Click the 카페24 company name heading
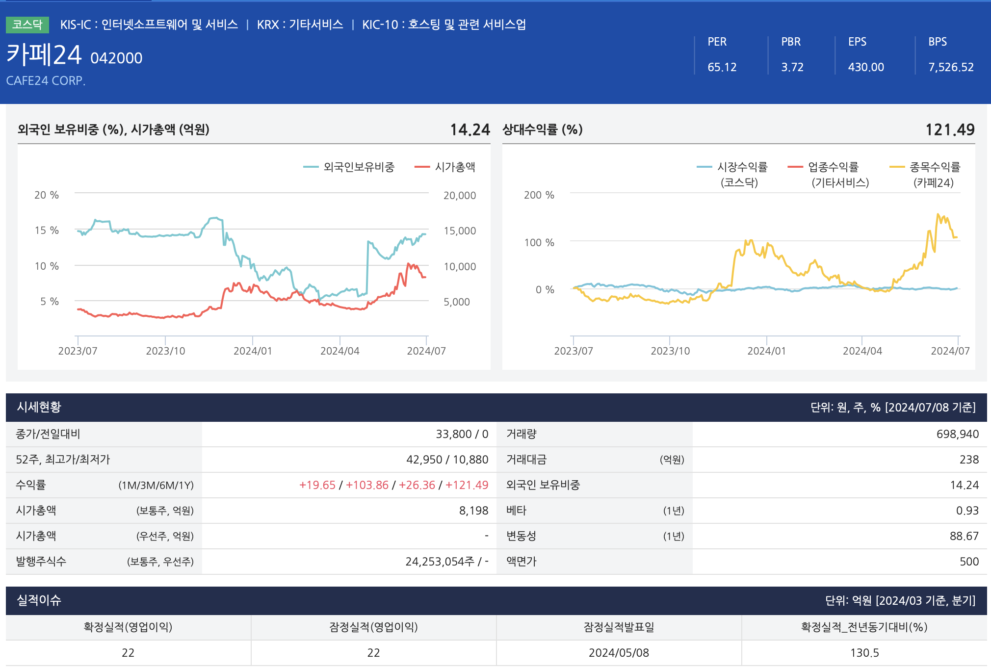Screen dimensions: 991x669 (44, 55)
